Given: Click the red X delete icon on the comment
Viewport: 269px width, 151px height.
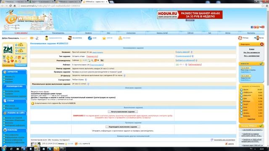Looking at the screenshot, I should click(x=227, y=144).
